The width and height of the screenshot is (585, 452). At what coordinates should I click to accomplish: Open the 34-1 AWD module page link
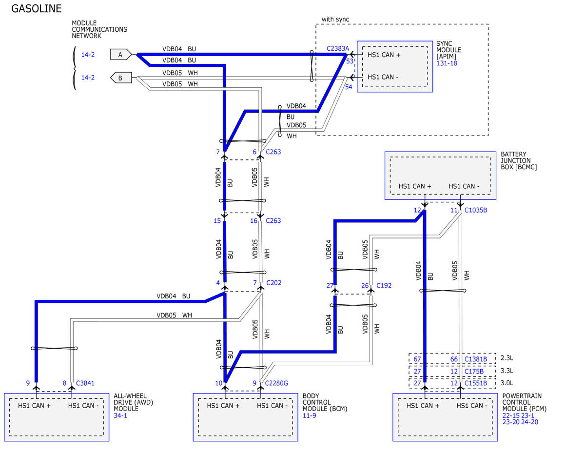click(x=120, y=416)
